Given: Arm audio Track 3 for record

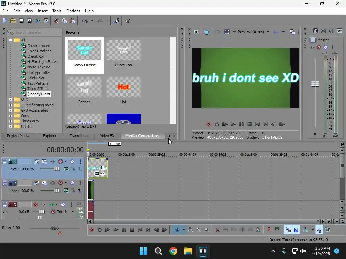Looking at the screenshot, I should coord(35,205).
